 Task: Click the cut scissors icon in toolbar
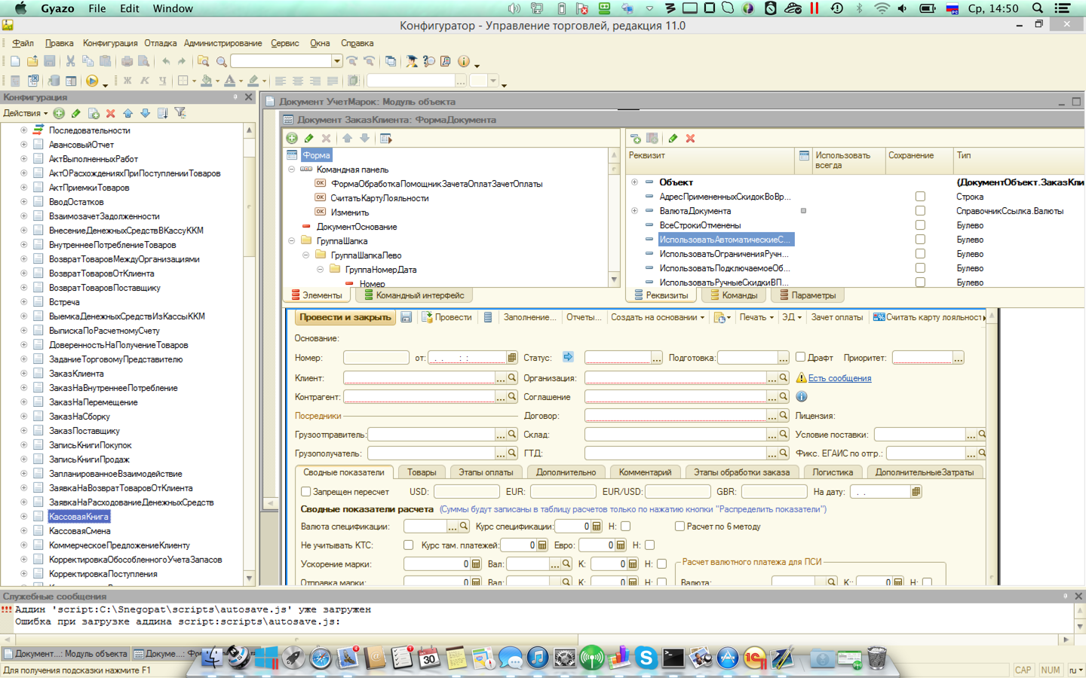70,61
